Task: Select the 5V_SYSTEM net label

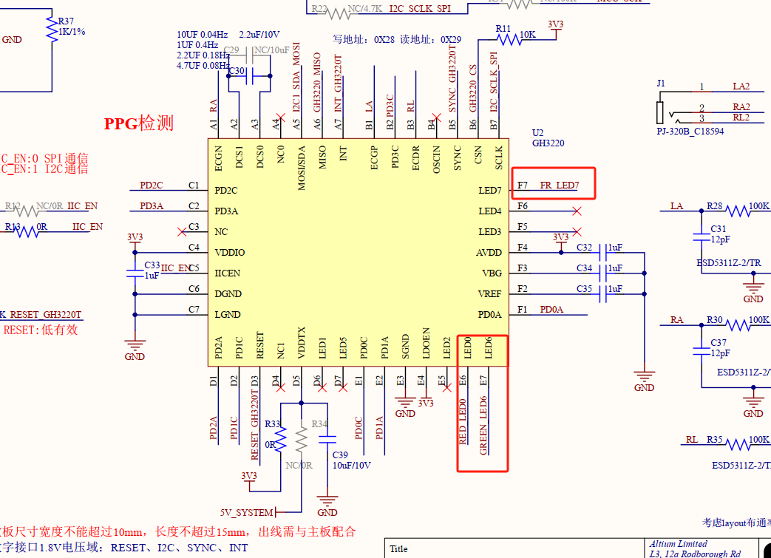Action: (x=247, y=512)
